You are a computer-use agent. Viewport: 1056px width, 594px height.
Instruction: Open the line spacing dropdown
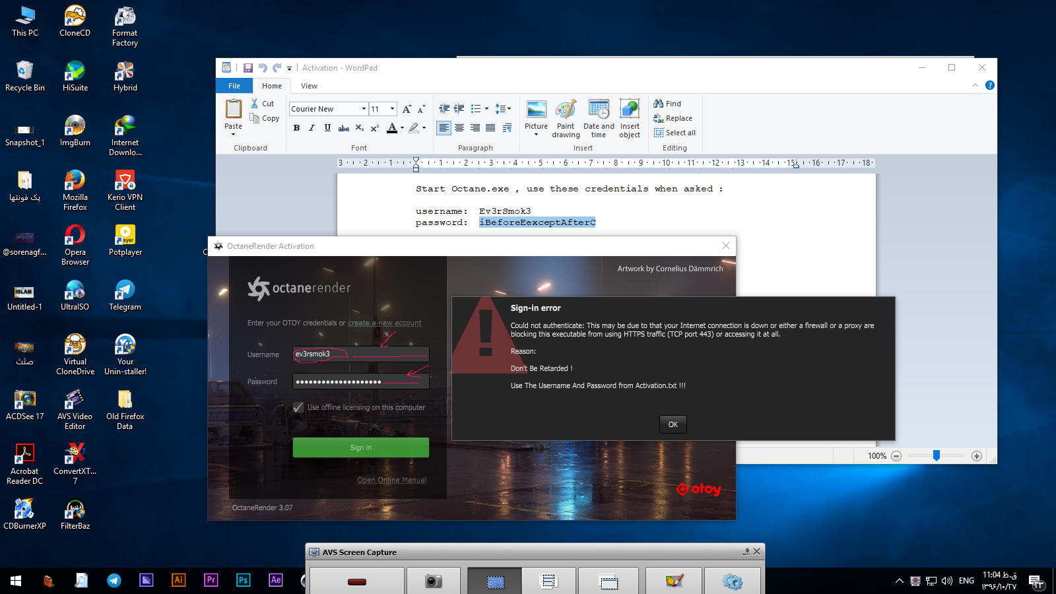tap(503, 109)
